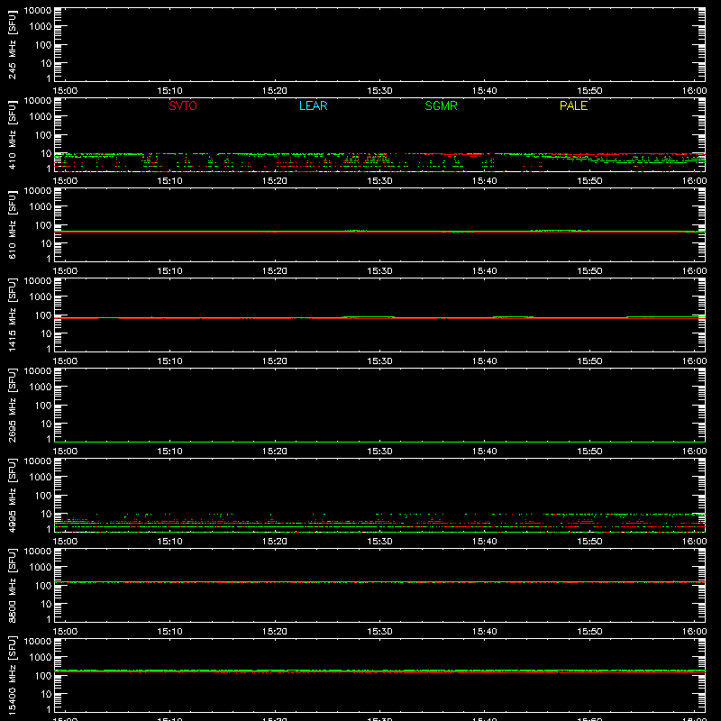Screen dimensions: 721x721
Task: Click 15:10 time label below 410 MHz plot
Action: pyautogui.click(x=169, y=181)
